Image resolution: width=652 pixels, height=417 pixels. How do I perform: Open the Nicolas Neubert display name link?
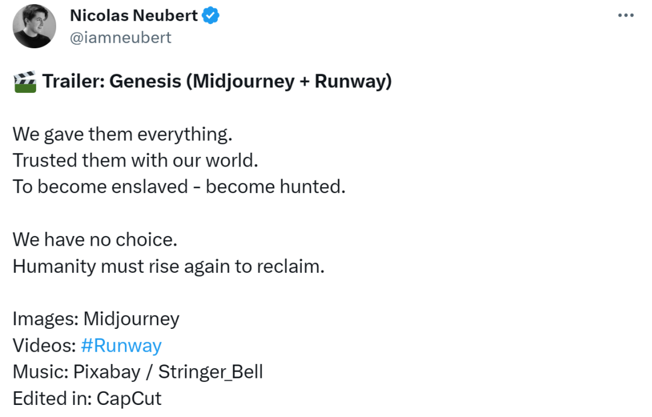coord(133,15)
